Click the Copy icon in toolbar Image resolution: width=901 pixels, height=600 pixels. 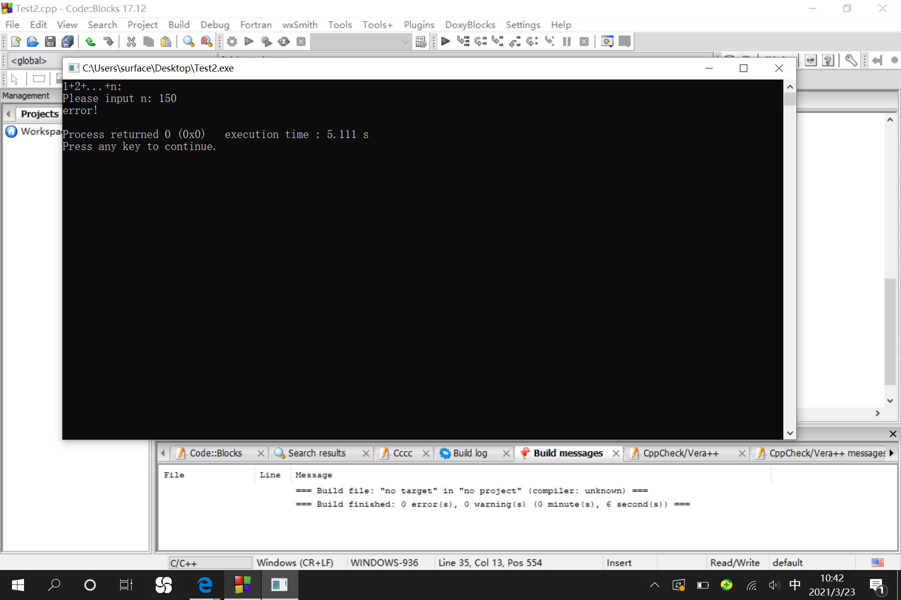[x=149, y=41]
